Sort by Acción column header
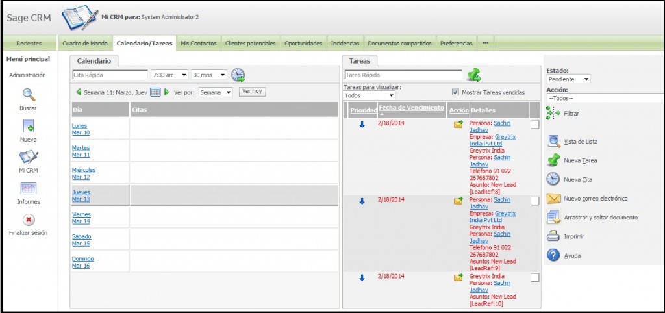Viewport: 665px width, 313px height. tap(459, 110)
